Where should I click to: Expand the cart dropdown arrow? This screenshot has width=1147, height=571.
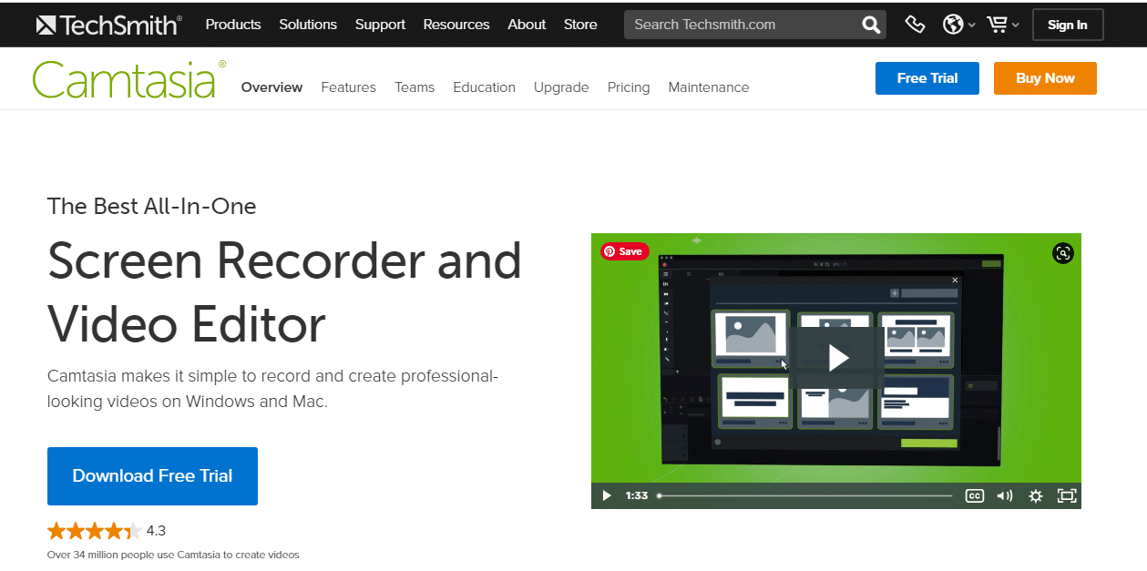[1016, 25]
